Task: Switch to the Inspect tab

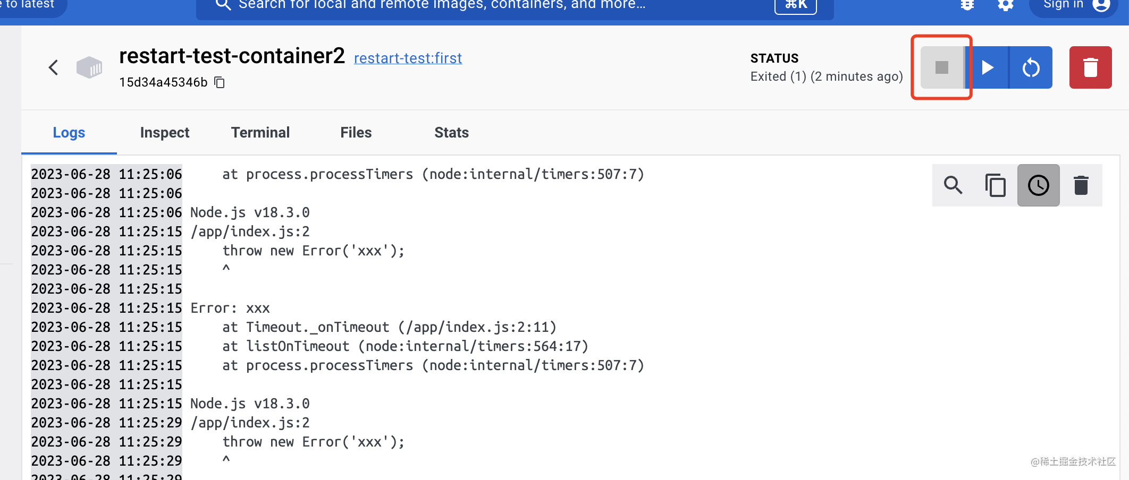Action: coord(165,133)
